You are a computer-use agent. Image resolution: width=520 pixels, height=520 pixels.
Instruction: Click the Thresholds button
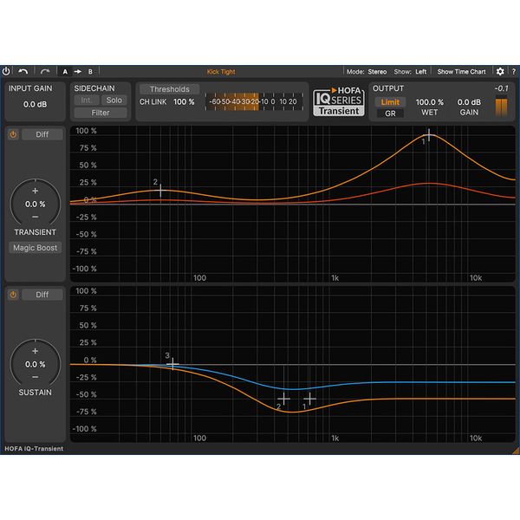click(x=170, y=89)
